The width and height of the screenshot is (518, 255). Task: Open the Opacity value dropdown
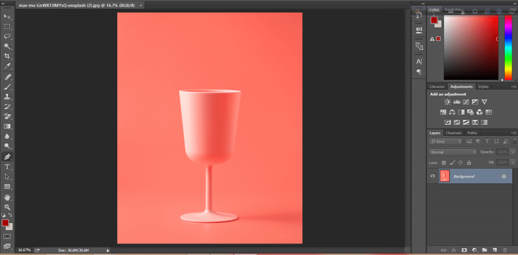512,152
